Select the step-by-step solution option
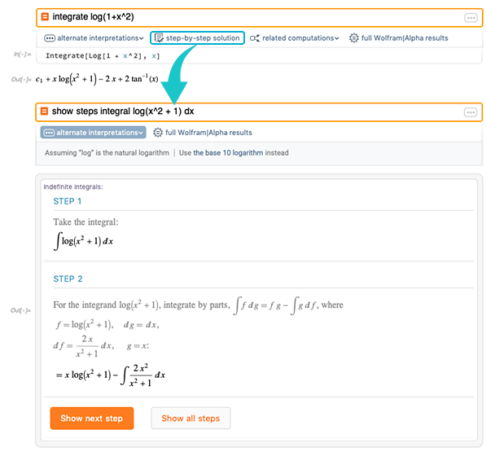Screen dimensions: 486x456 tap(198, 37)
